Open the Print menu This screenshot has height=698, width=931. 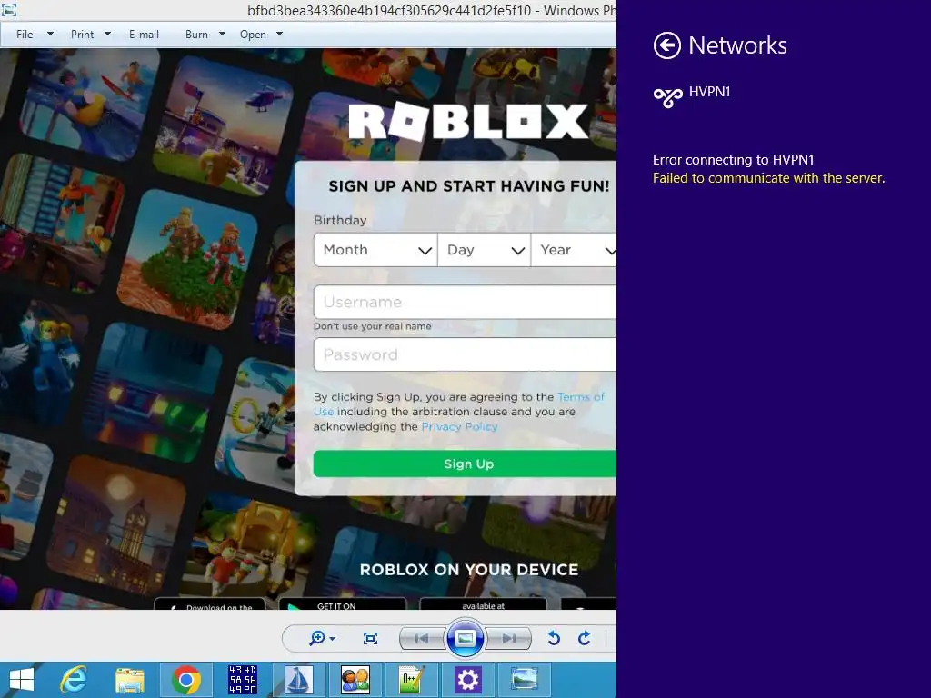tap(82, 35)
